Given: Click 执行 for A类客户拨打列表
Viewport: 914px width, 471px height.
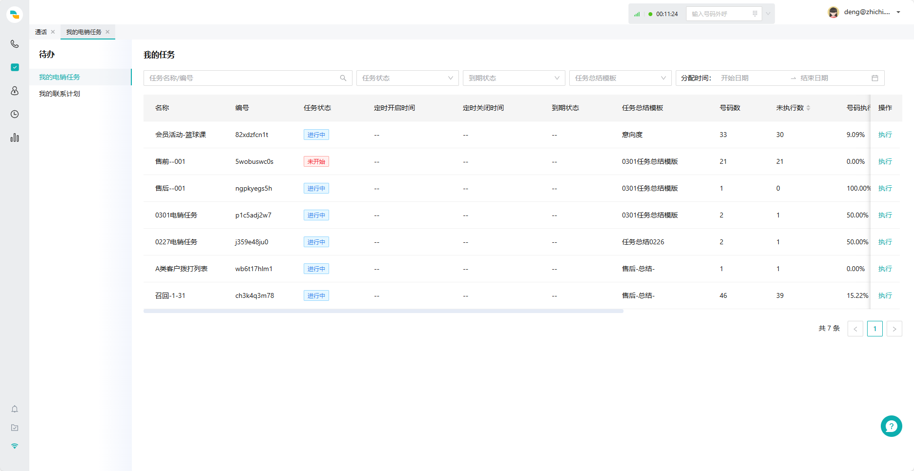Looking at the screenshot, I should point(885,269).
